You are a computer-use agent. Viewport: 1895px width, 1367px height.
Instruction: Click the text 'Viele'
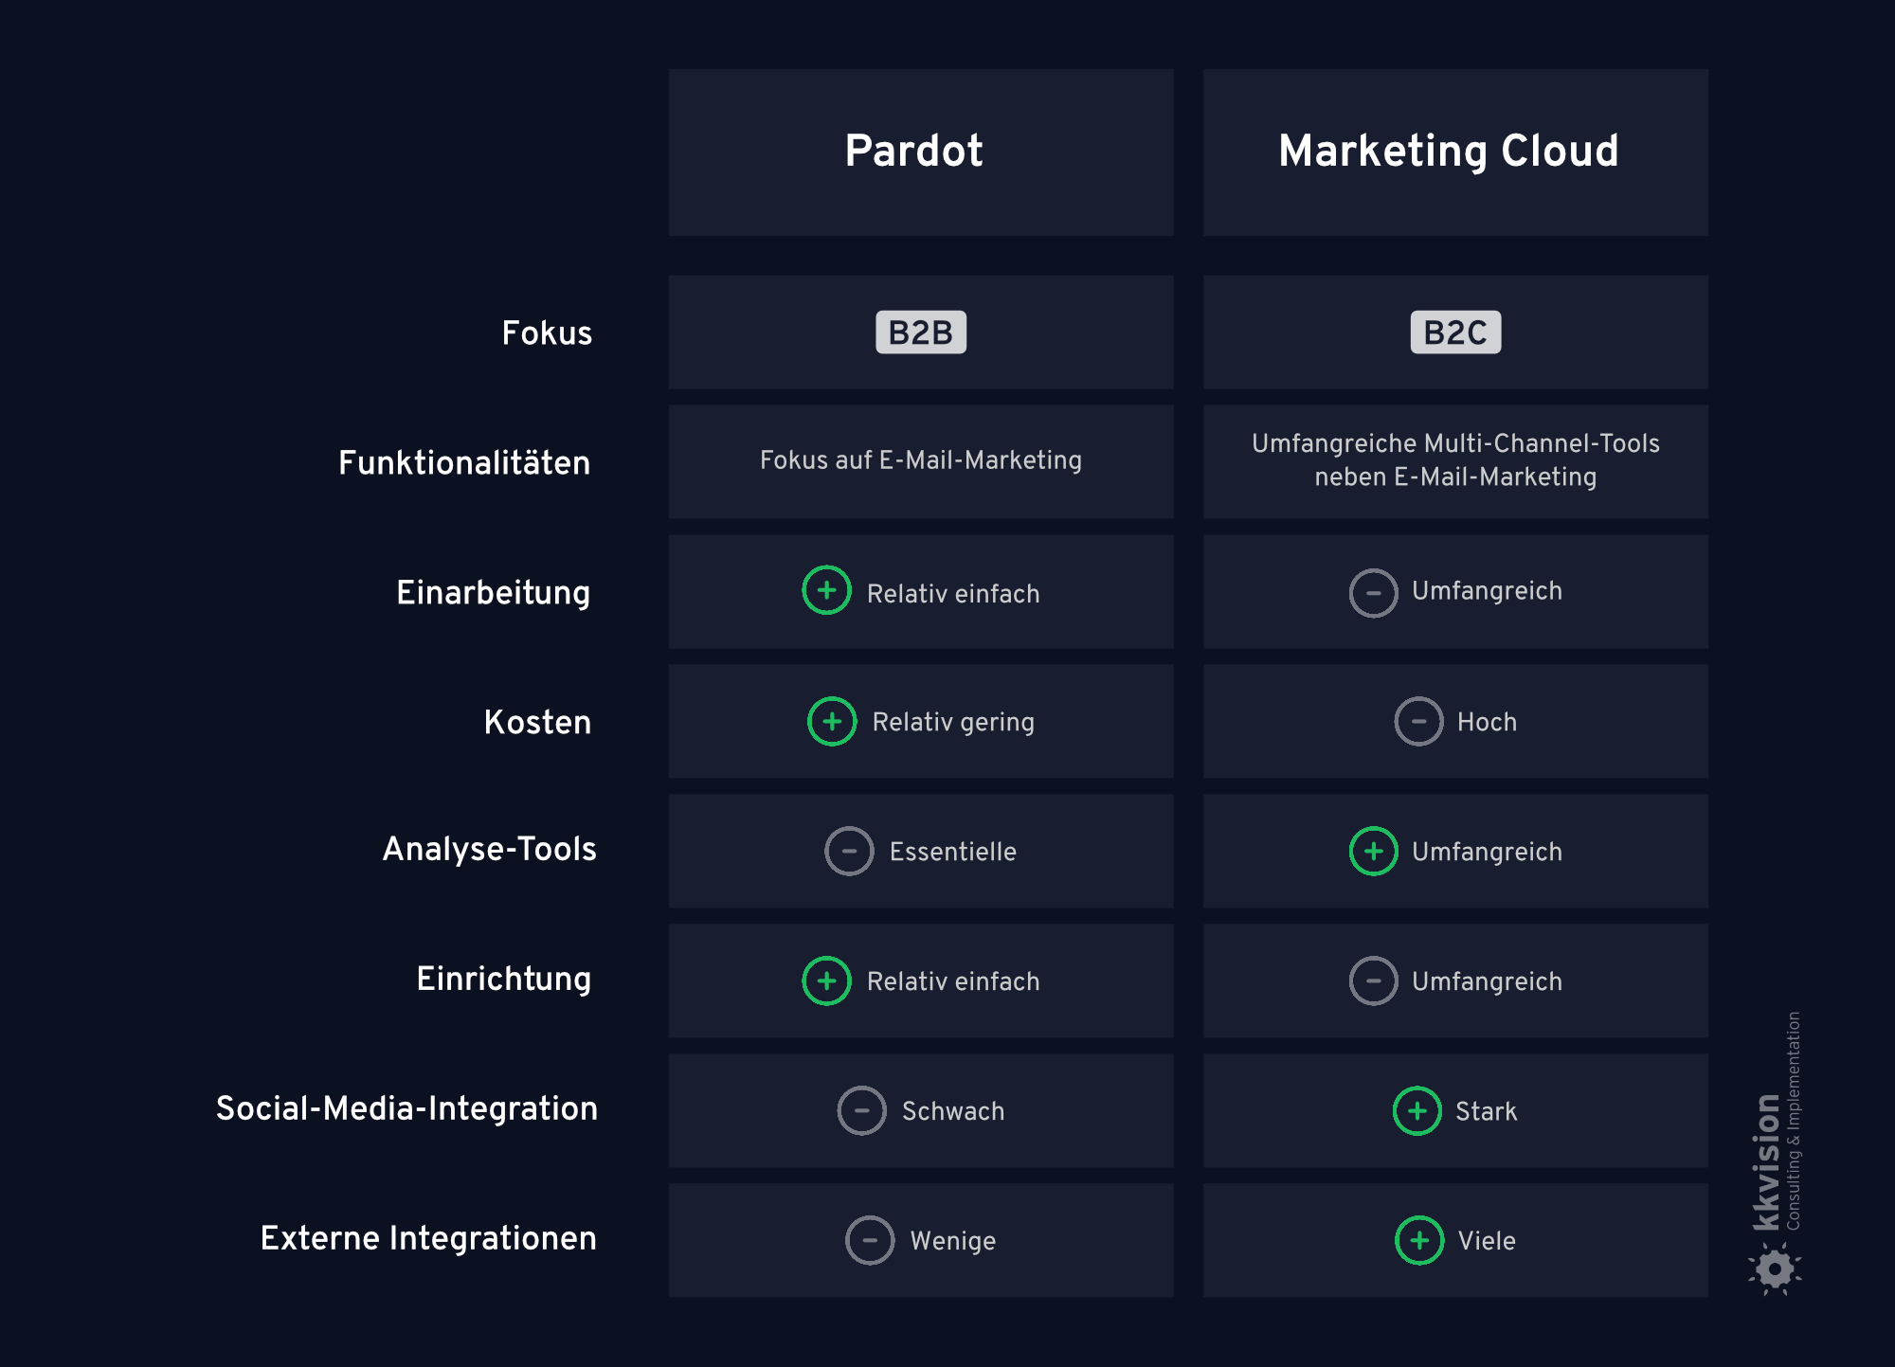[1487, 1241]
